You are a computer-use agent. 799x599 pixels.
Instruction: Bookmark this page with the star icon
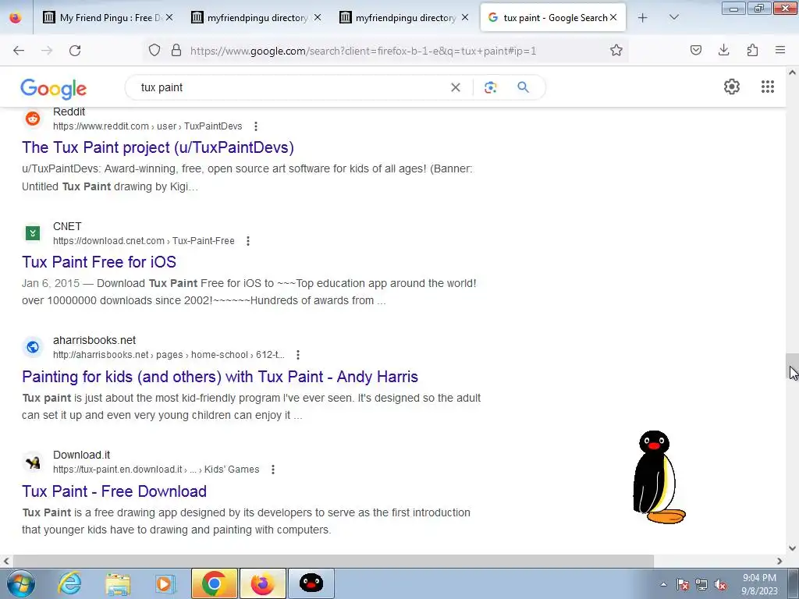[616, 50]
